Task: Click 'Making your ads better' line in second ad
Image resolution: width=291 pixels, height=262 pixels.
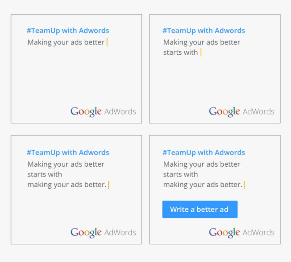Action: pyautogui.click(x=202, y=43)
